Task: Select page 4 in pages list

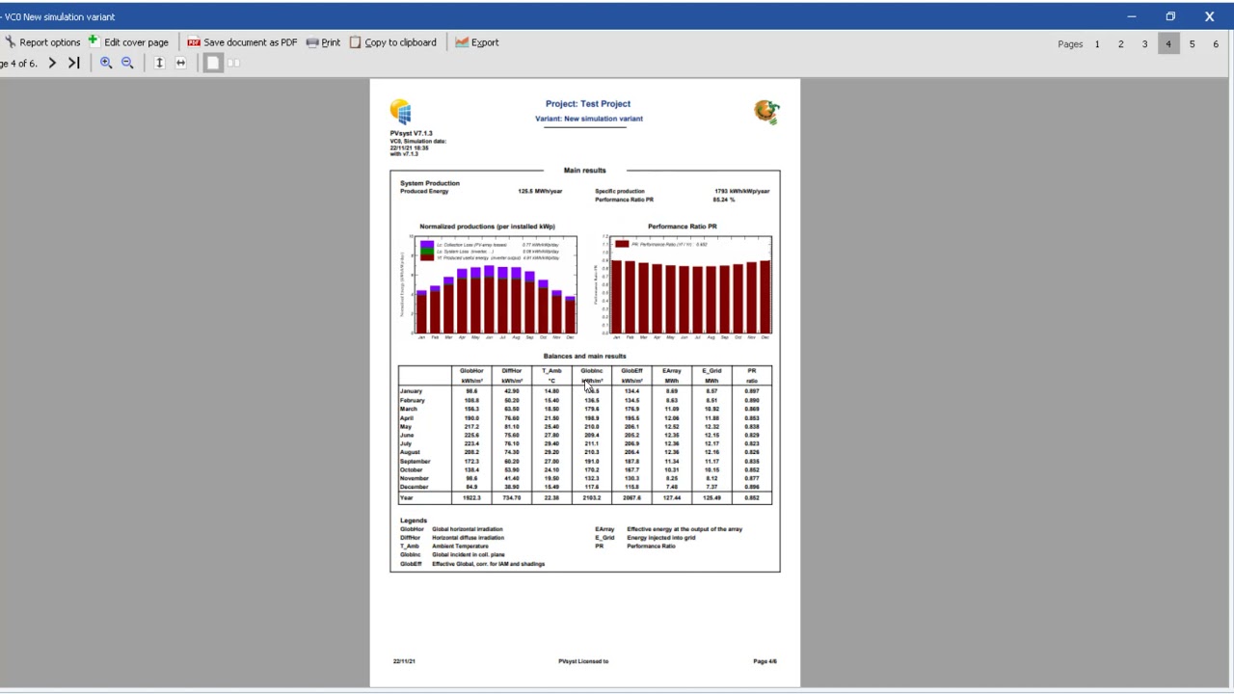Action: pos(1168,44)
